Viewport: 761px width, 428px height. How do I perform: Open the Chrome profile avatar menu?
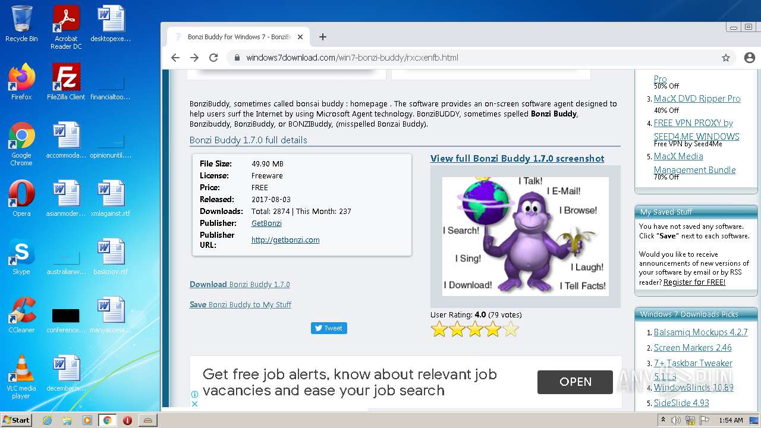749,58
